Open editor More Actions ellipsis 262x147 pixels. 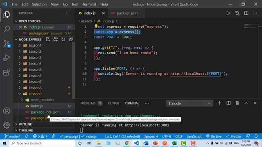(x=255, y=13)
